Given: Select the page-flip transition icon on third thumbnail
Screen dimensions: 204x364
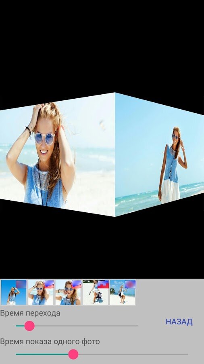Looking at the screenshot, I should [x=76, y=284].
